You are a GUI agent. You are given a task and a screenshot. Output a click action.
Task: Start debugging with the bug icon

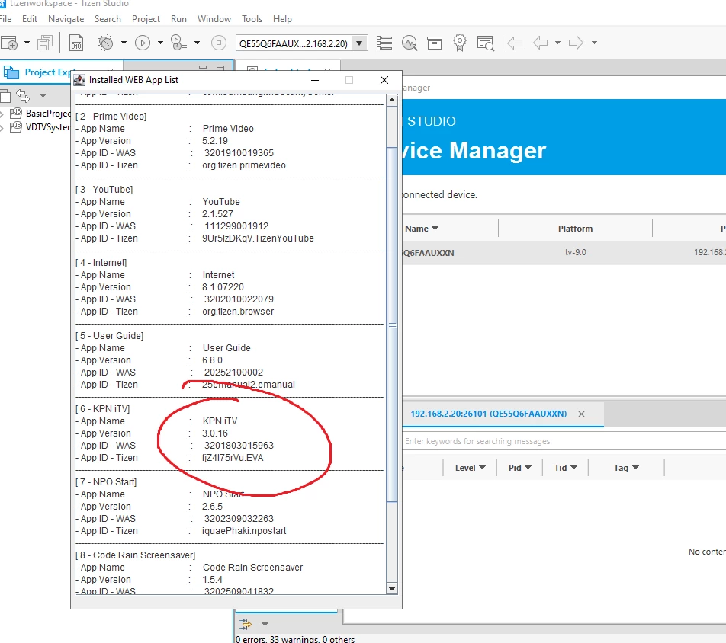[106, 43]
